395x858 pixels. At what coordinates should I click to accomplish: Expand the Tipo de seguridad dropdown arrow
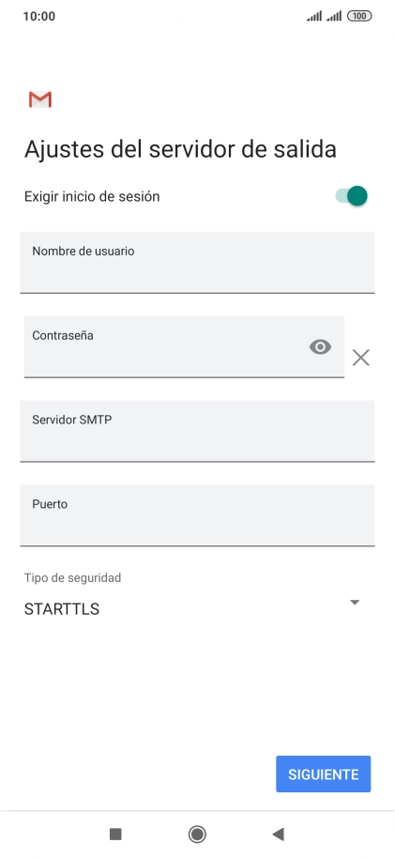coord(355,603)
